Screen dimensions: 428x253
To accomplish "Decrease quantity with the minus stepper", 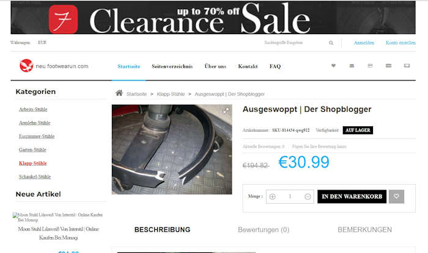I will pyautogui.click(x=308, y=196).
